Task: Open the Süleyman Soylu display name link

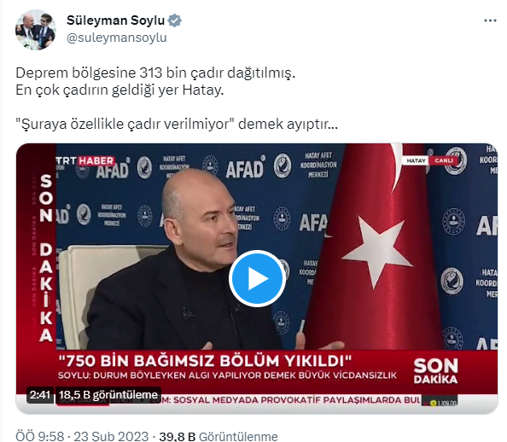Action: coord(115,20)
